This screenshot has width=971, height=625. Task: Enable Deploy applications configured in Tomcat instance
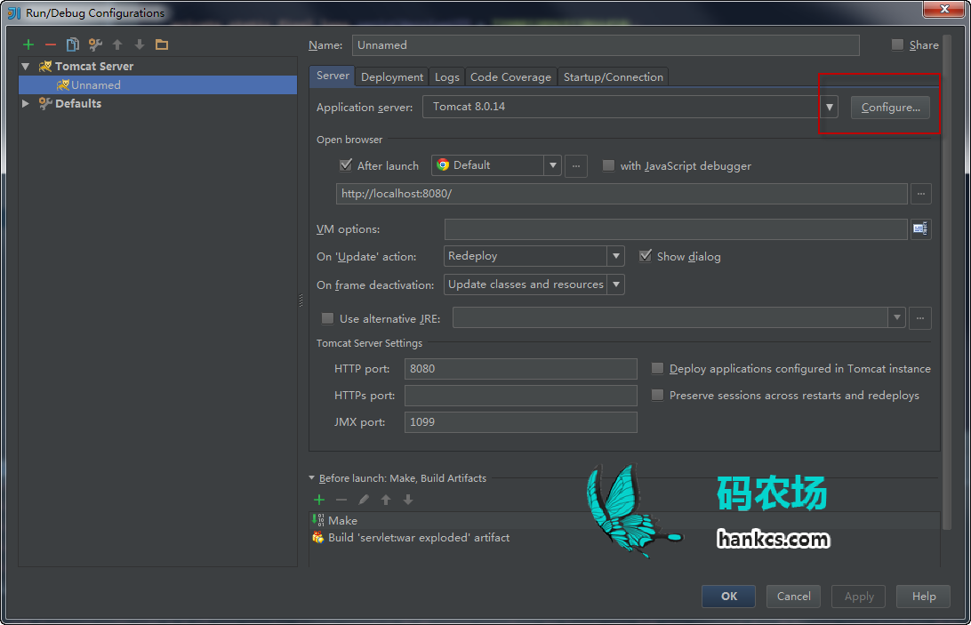coord(658,369)
